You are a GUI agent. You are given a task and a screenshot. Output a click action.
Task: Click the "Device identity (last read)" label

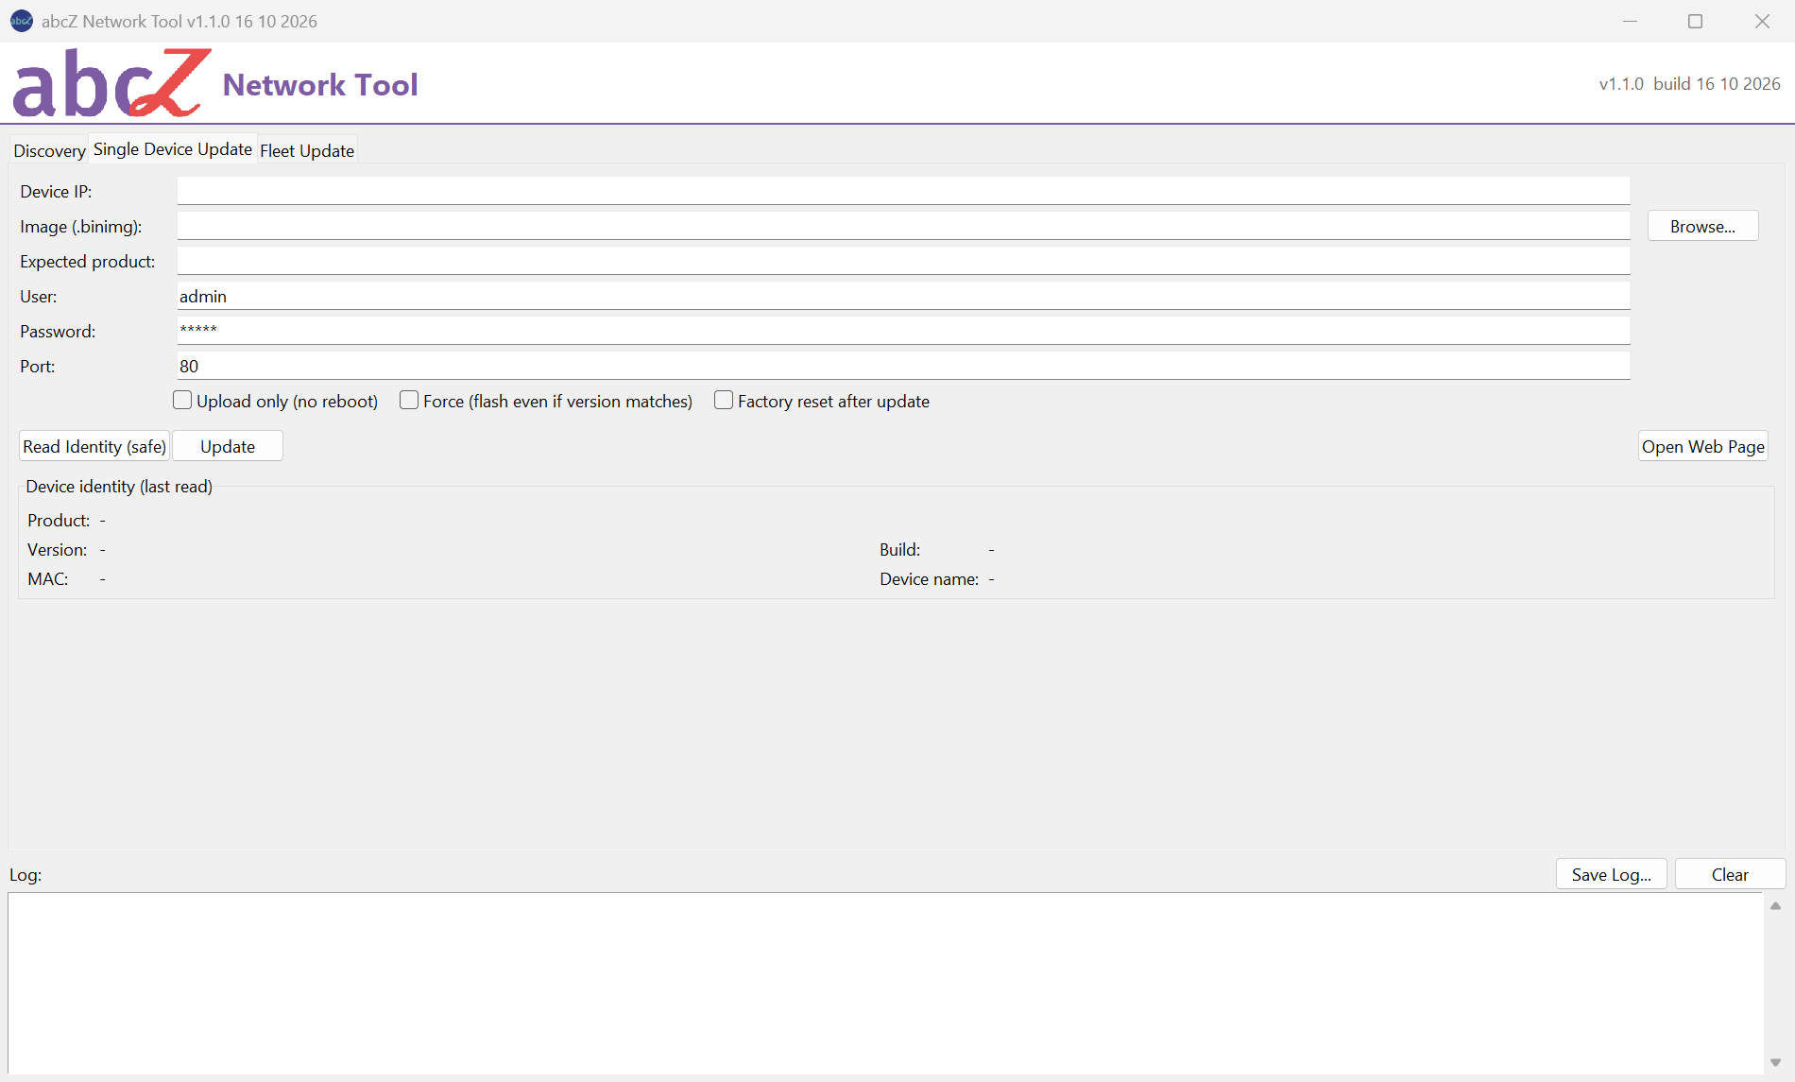pos(119,486)
